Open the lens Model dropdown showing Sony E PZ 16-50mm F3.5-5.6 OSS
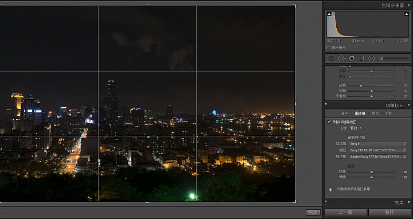 tap(377, 150)
